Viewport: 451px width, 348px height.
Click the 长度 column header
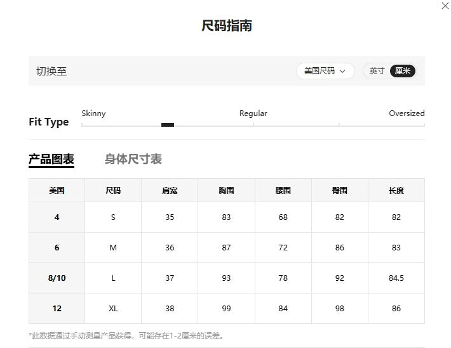click(396, 190)
